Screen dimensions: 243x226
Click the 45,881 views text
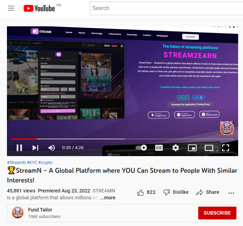pyautogui.click(x=21, y=191)
